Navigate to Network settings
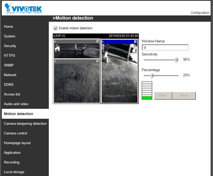This screenshot has width=213, height=176. click(10, 75)
